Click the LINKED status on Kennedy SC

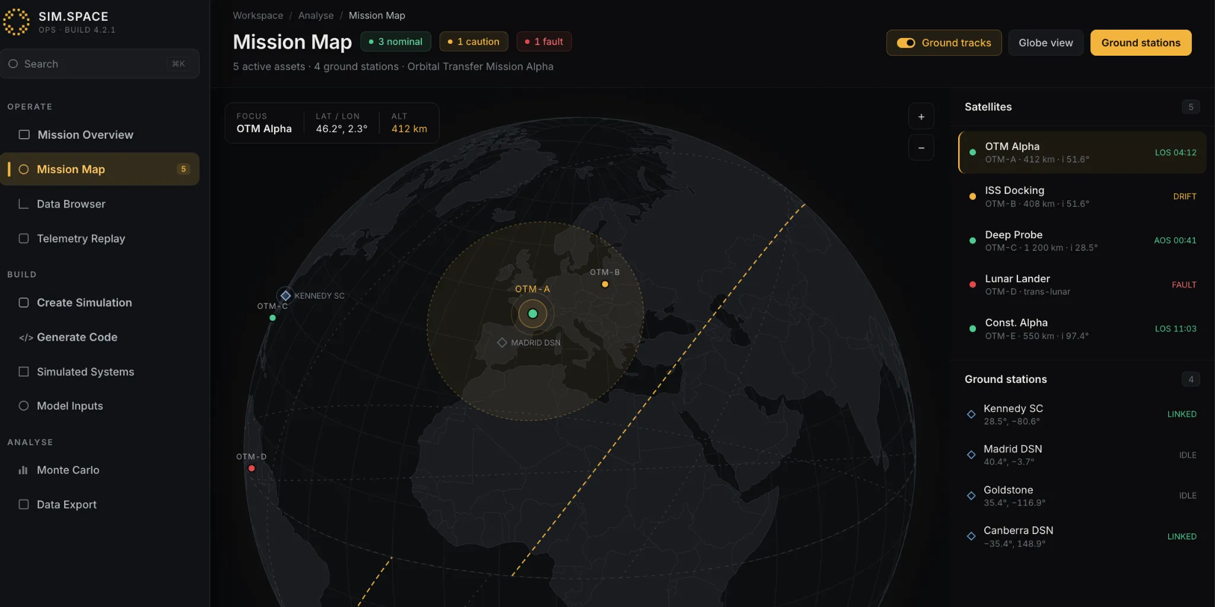pos(1182,414)
